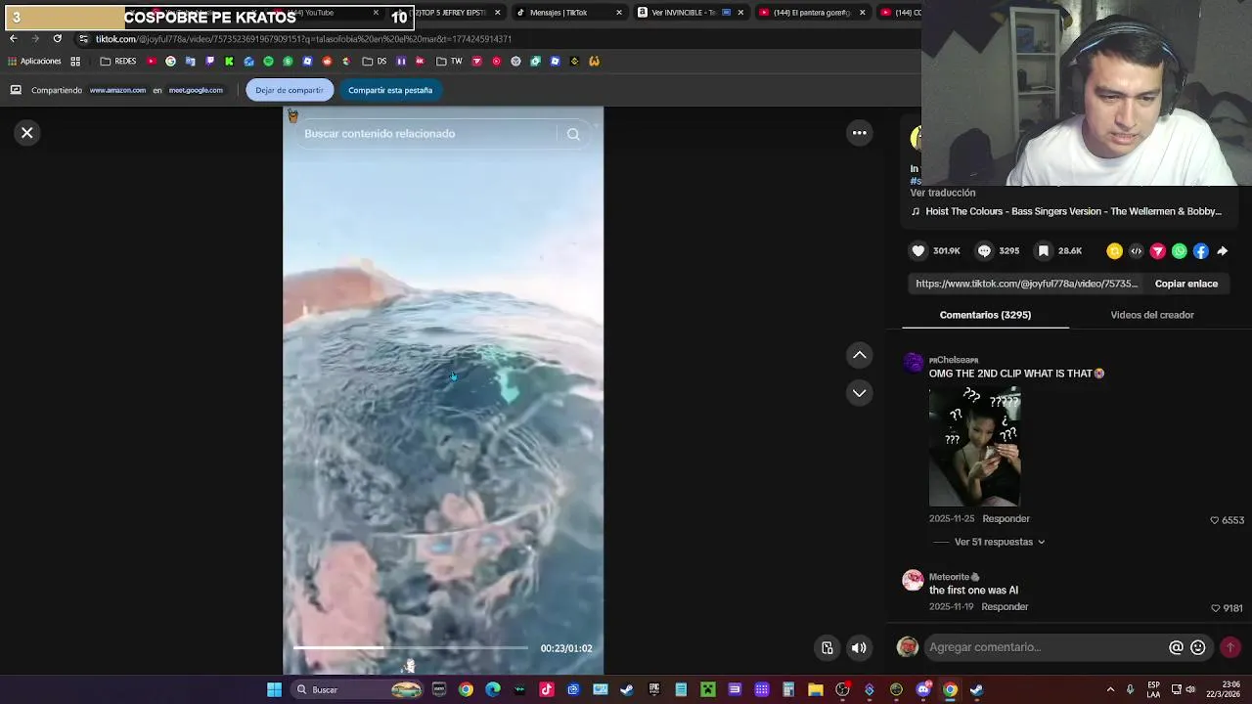1252x704 pixels.
Task: Open the 'Hoist The Colours' music link
Action: [1073, 211]
